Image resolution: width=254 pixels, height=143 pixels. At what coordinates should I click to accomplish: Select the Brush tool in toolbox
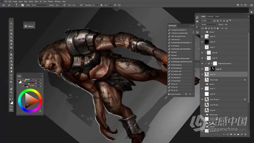[x=11, y=51]
